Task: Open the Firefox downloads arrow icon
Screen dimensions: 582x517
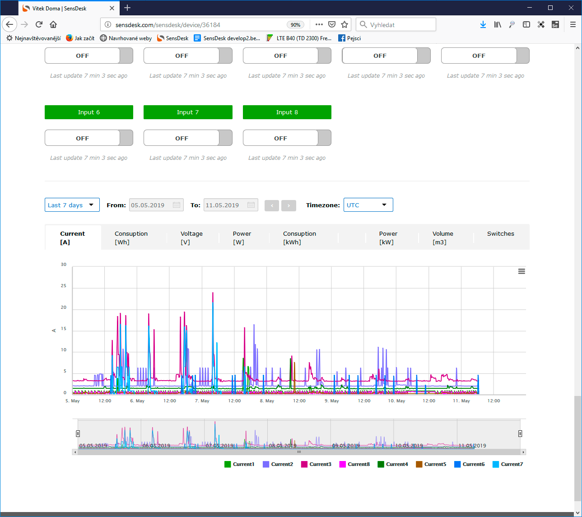Action: (x=483, y=24)
